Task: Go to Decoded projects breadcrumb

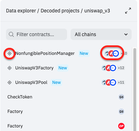Action: [60, 11]
